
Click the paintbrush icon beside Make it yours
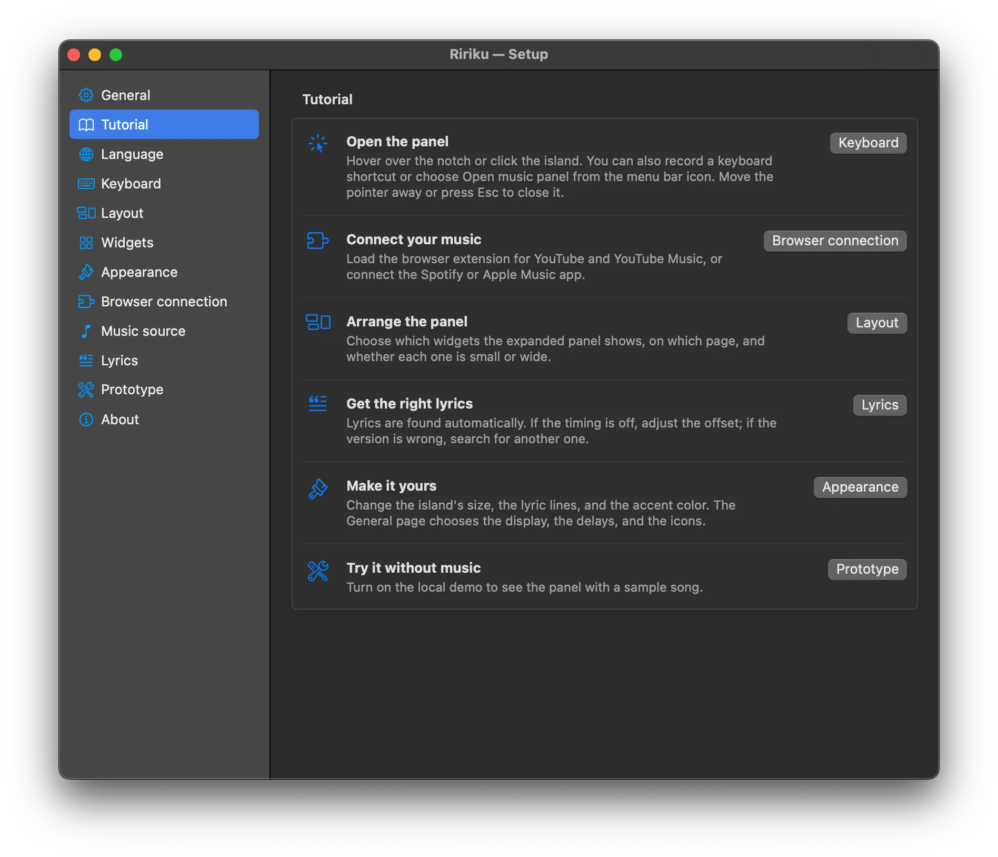click(318, 489)
